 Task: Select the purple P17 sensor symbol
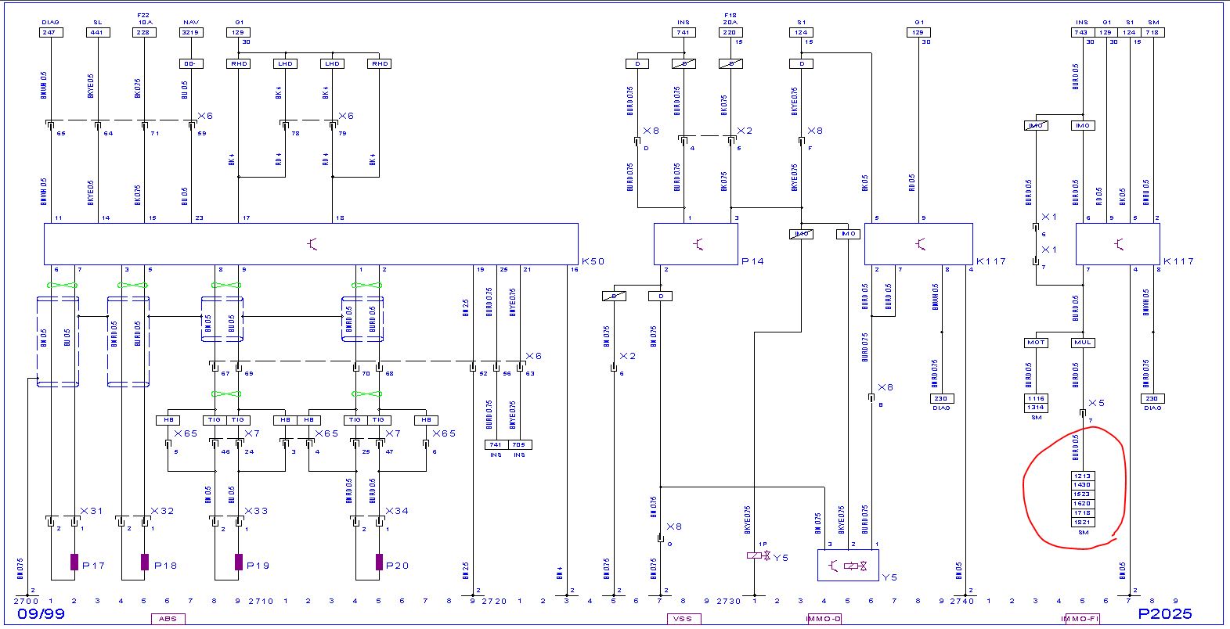[x=74, y=562]
